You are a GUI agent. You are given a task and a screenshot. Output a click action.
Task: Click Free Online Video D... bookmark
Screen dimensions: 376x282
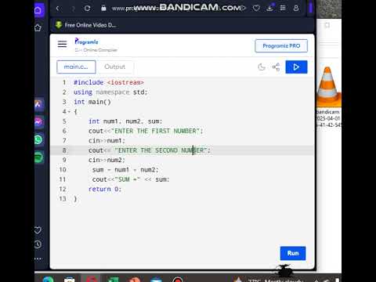pos(85,25)
